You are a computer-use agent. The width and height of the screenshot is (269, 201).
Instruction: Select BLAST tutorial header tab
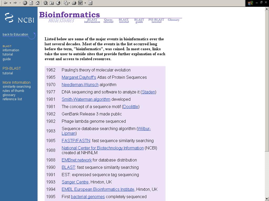click(124, 21)
